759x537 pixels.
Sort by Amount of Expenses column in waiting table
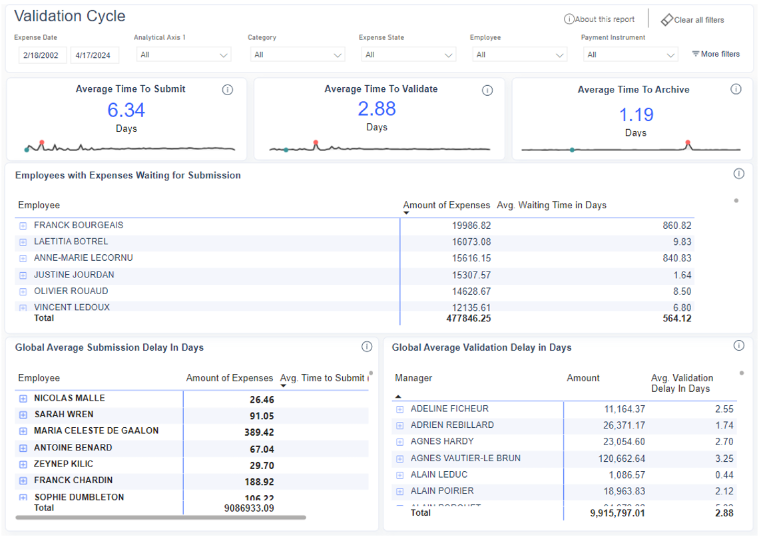click(x=446, y=205)
